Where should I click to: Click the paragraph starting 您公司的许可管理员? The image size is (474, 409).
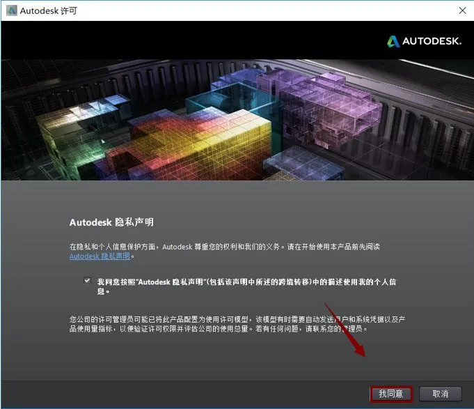[x=237, y=324]
